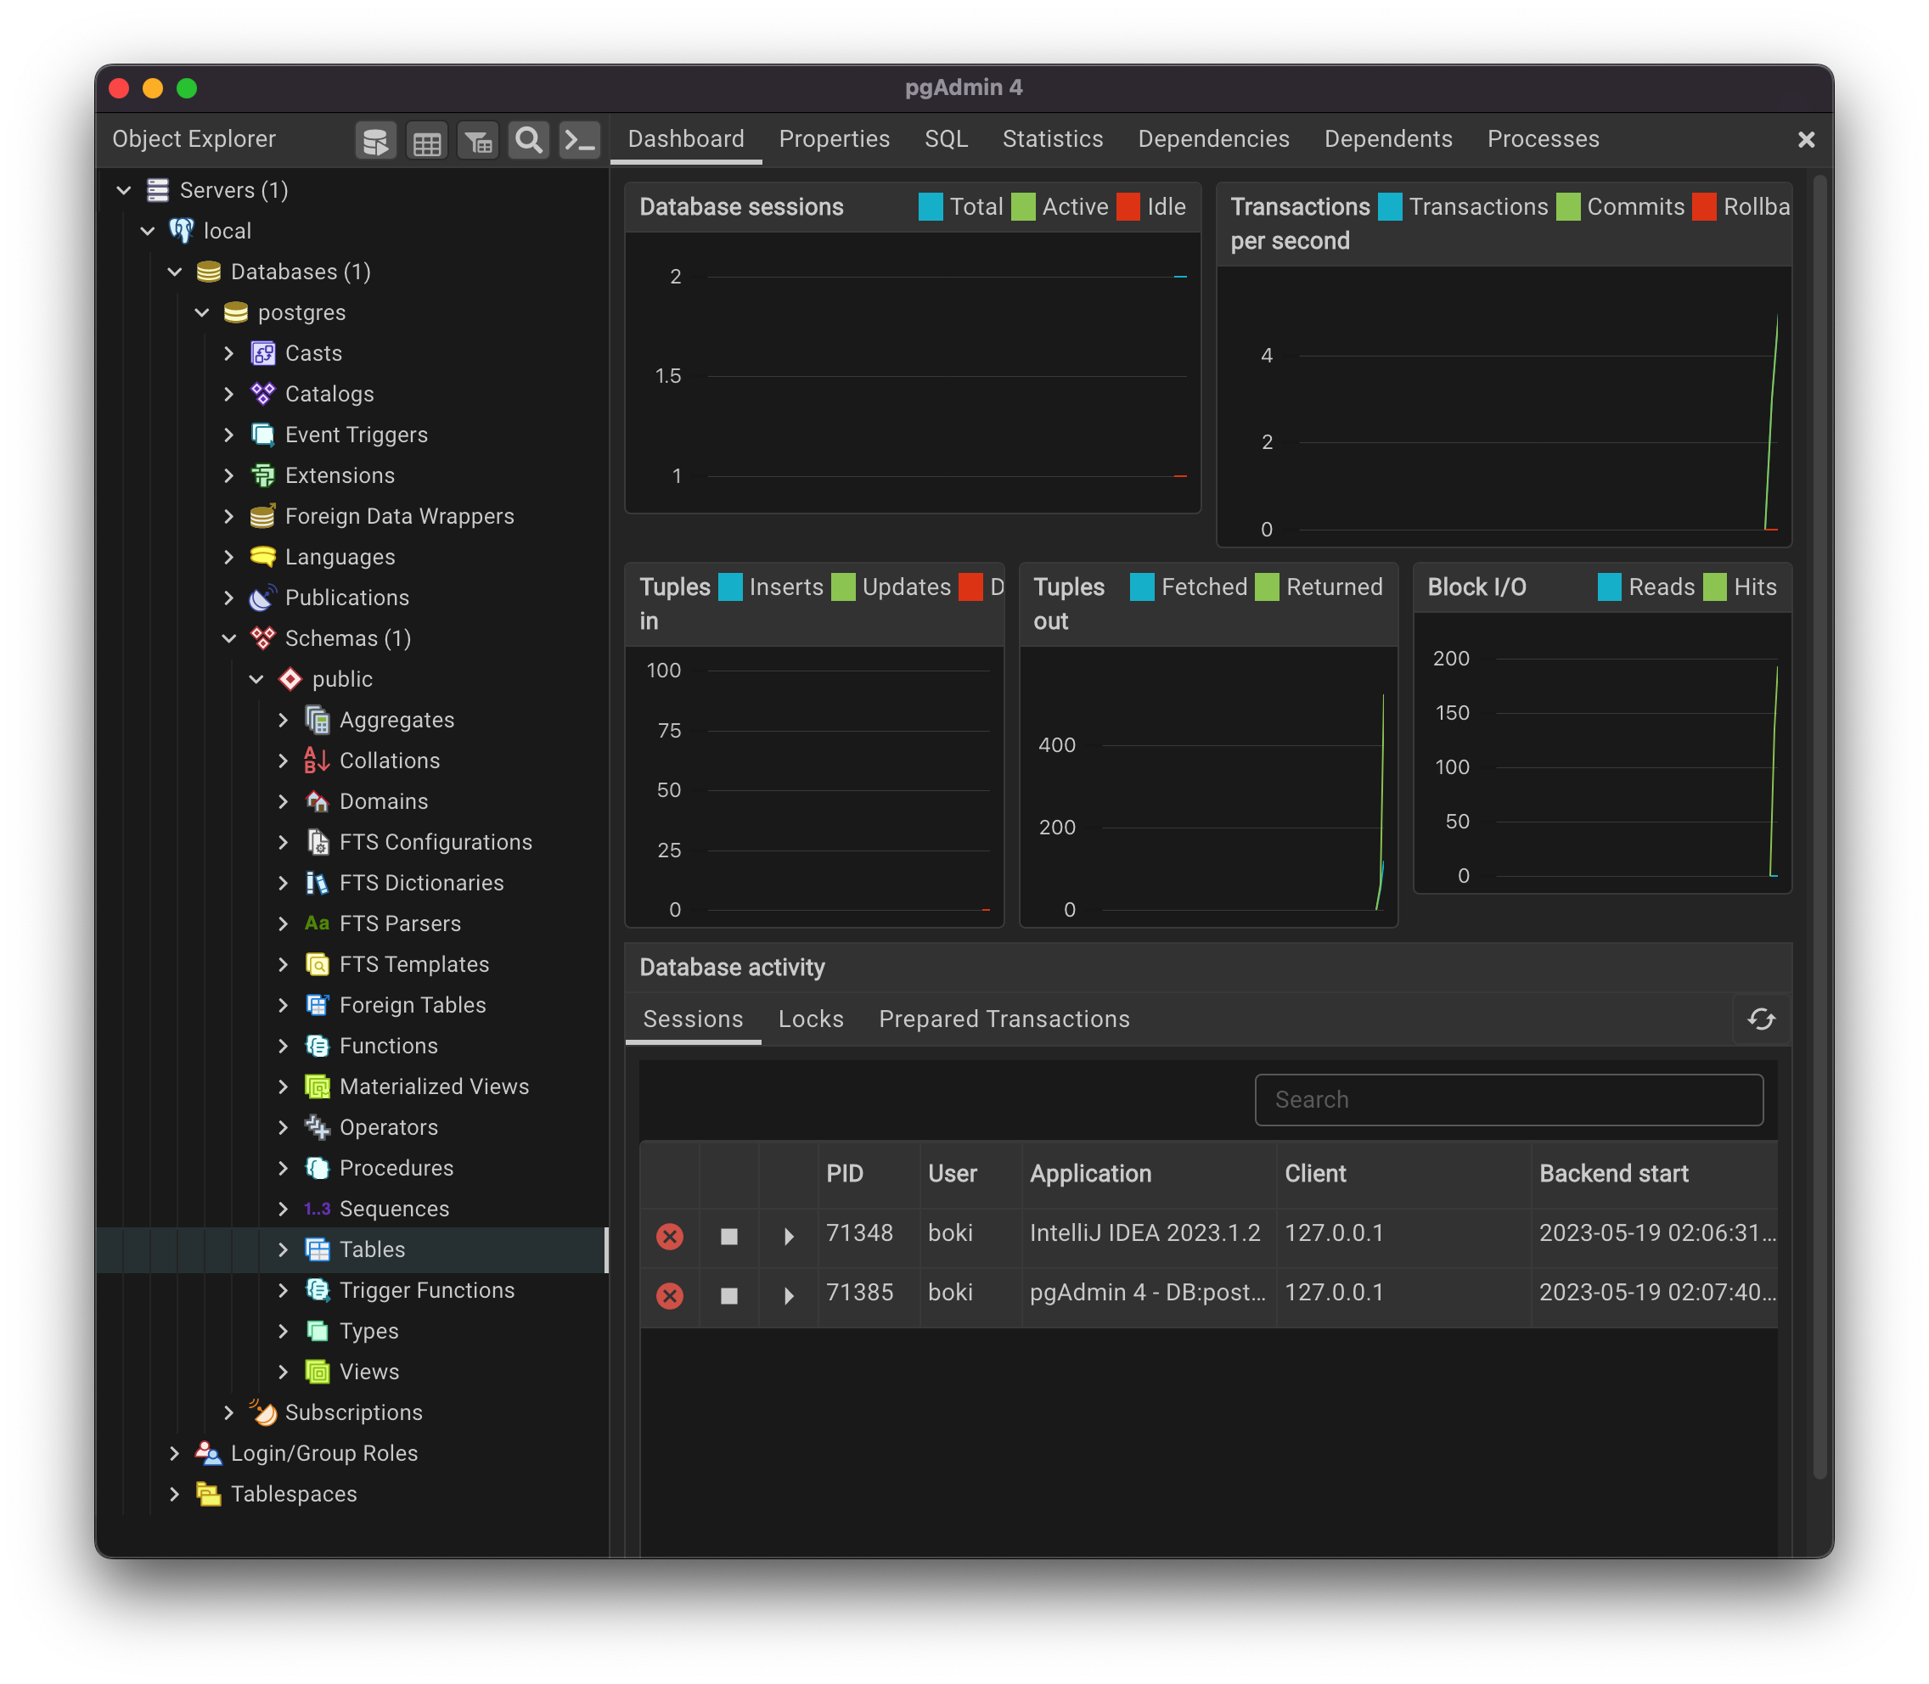
Task: Expand the Login/Group Roles node
Action: point(174,1454)
